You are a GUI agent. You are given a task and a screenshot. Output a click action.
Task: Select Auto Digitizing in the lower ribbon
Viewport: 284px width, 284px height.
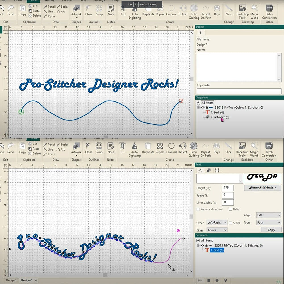point(135,150)
